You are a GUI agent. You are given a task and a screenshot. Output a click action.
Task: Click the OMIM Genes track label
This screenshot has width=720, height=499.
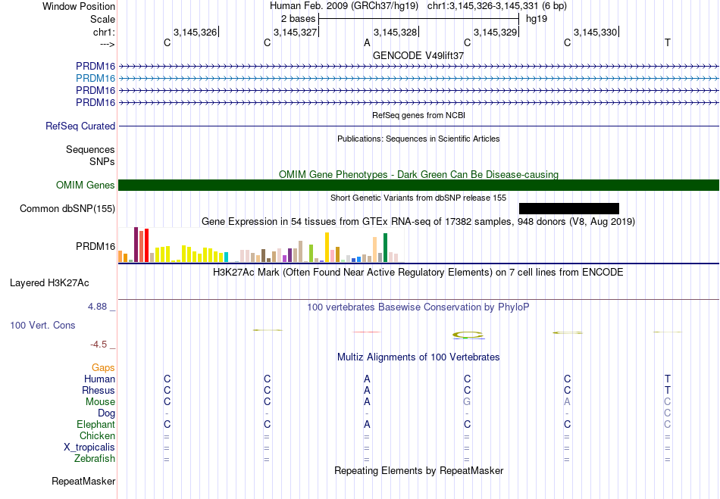(x=86, y=185)
